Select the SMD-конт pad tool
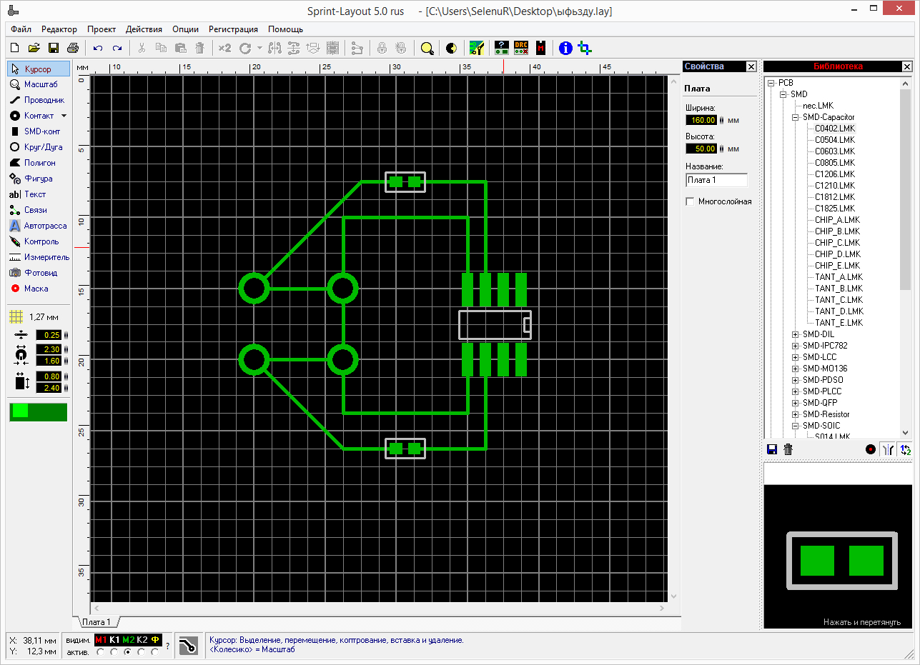This screenshot has width=920, height=665. tap(39, 131)
